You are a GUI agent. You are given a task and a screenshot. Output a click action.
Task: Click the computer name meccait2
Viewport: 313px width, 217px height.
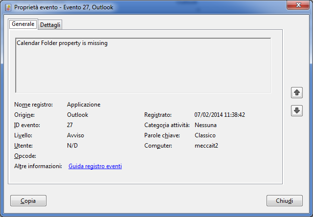(206, 146)
